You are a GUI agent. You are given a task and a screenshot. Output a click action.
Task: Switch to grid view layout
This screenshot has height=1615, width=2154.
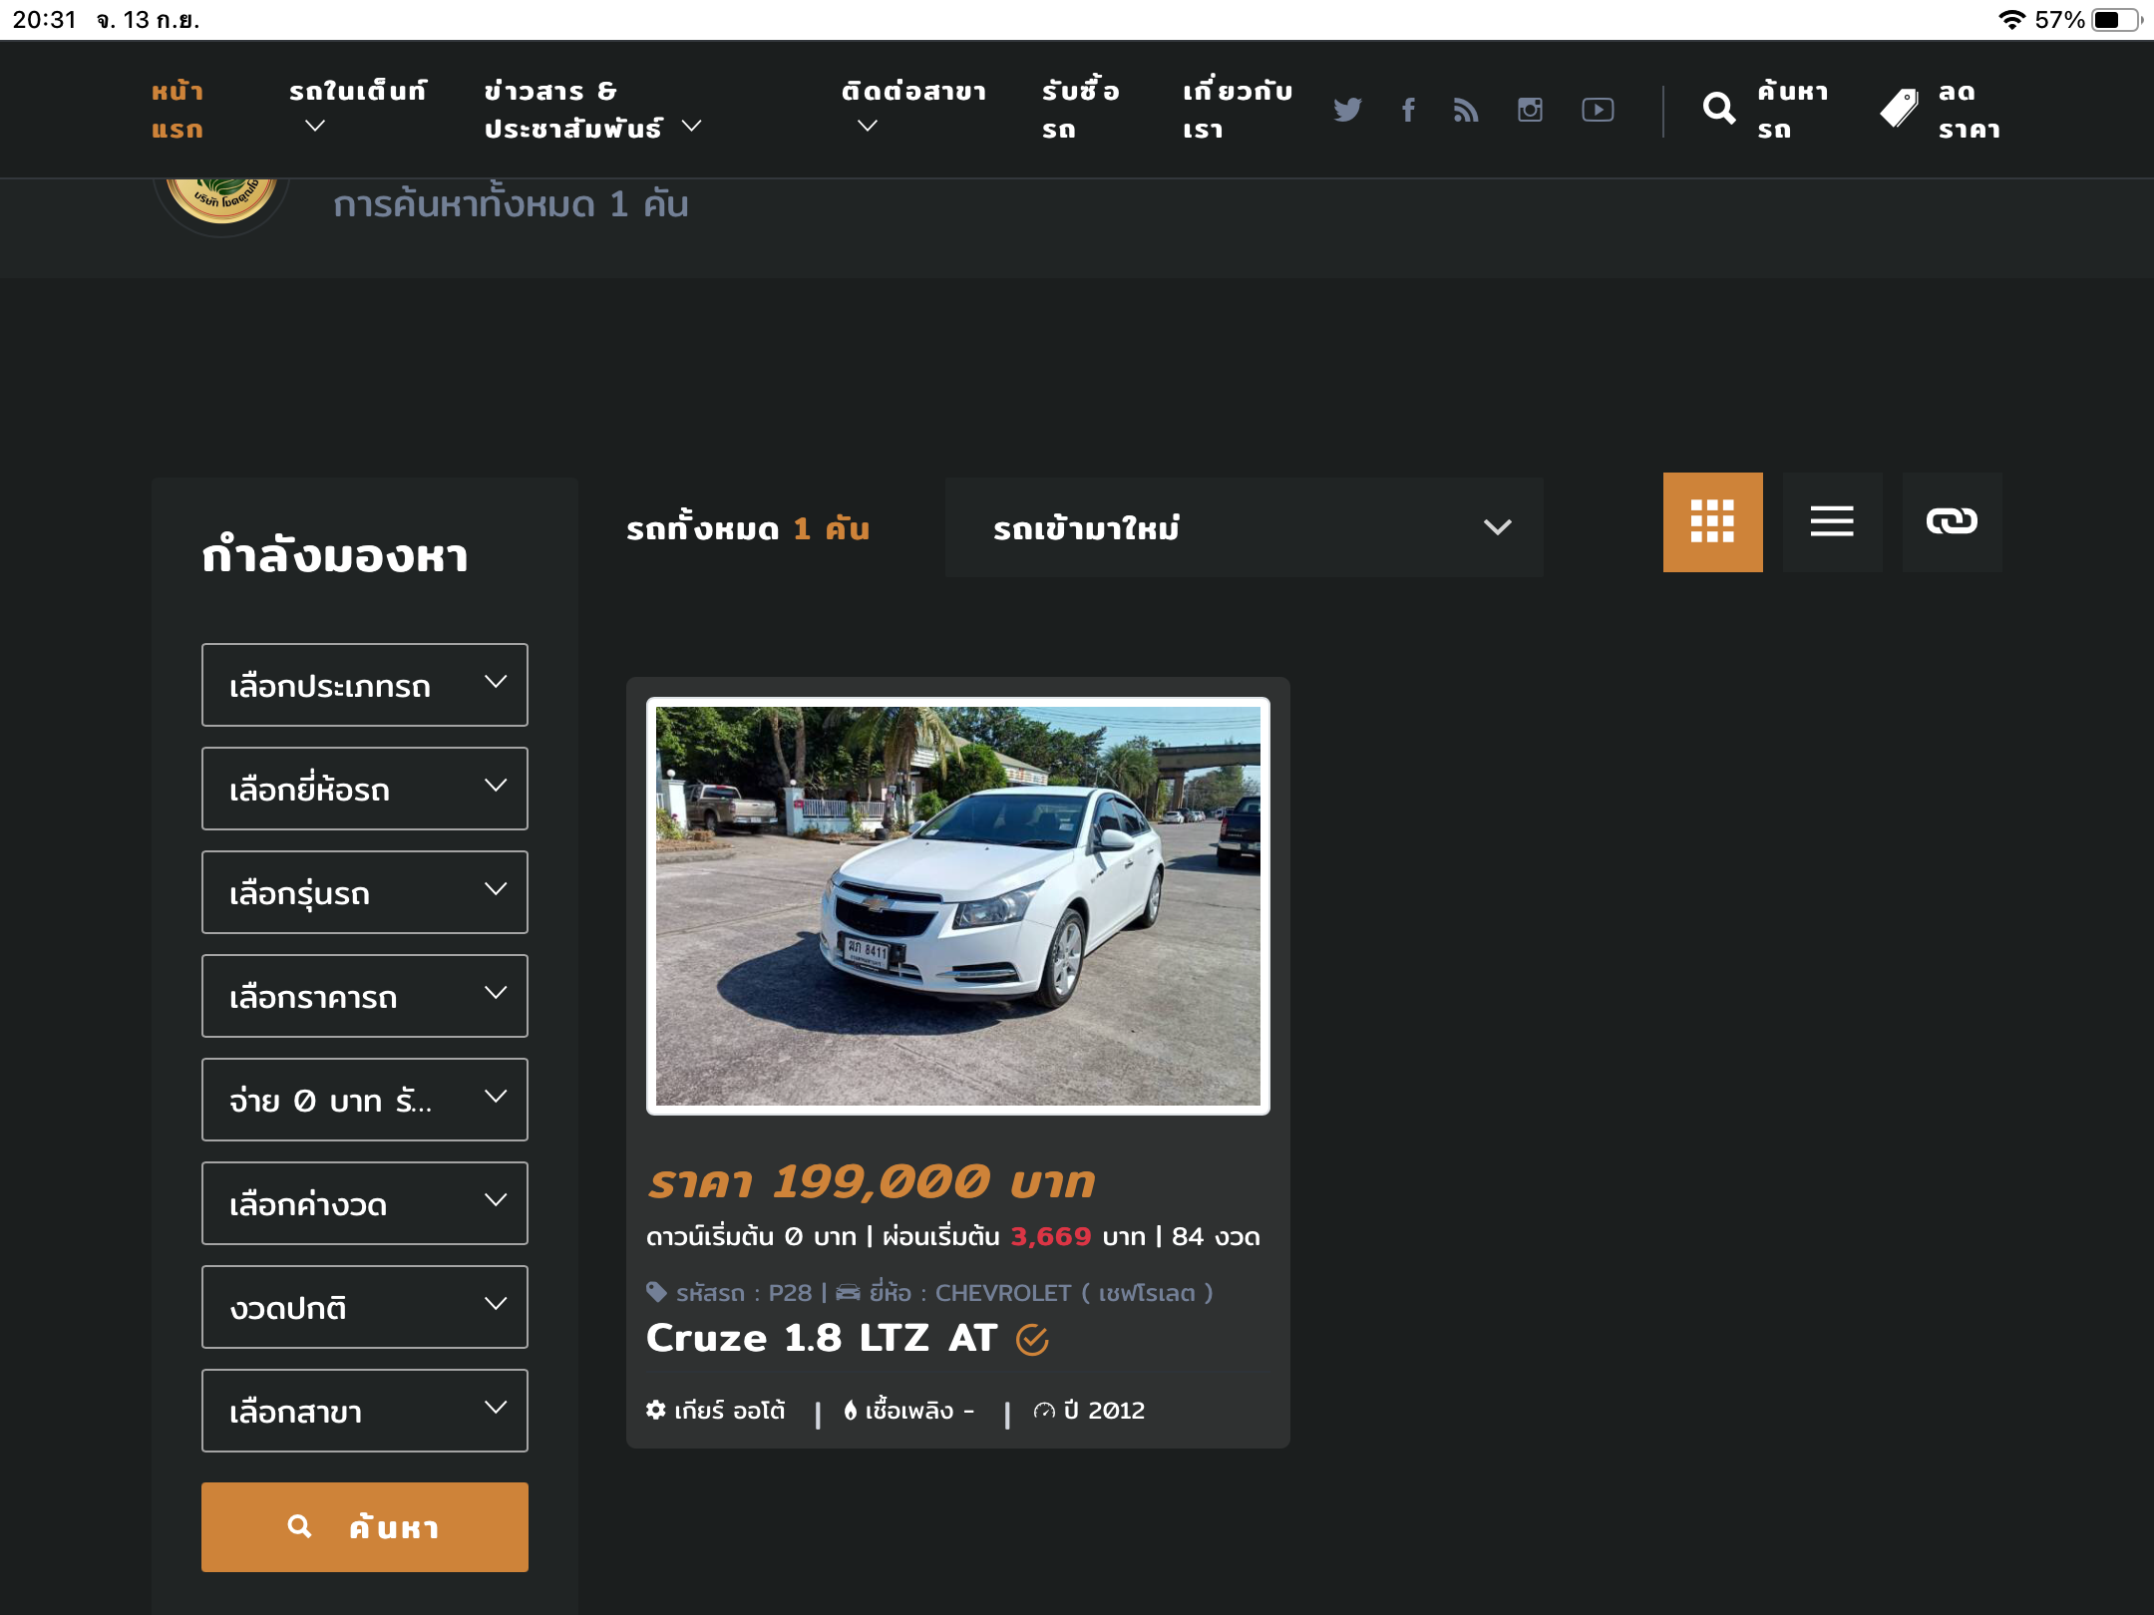(1712, 521)
